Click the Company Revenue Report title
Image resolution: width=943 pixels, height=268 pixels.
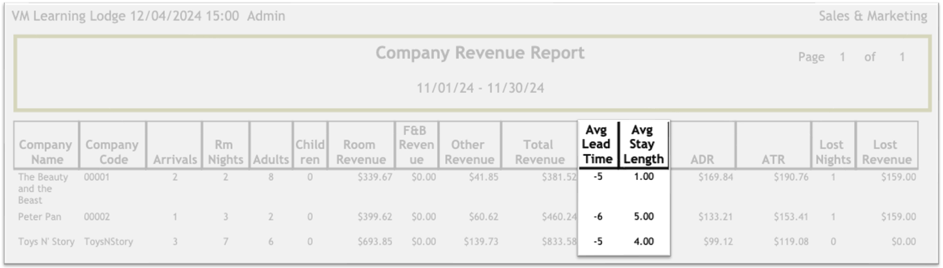(480, 53)
